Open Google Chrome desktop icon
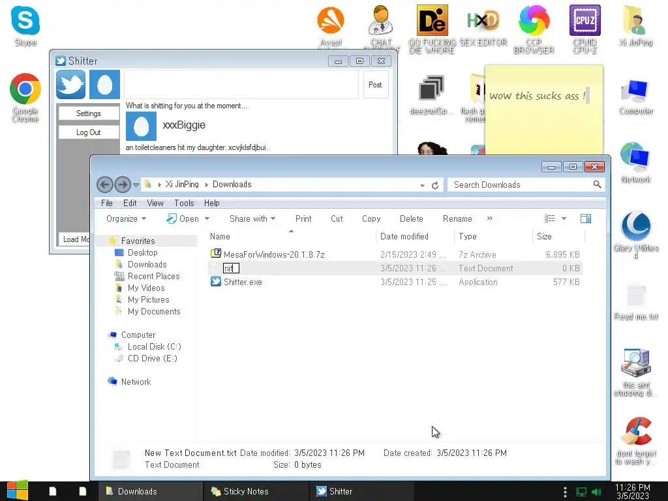Screen dimensions: 668x501 pos(25,98)
